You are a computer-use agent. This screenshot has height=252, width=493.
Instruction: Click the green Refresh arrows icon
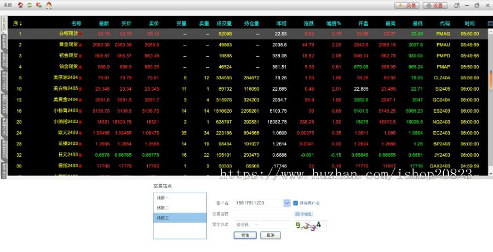(30, 5)
